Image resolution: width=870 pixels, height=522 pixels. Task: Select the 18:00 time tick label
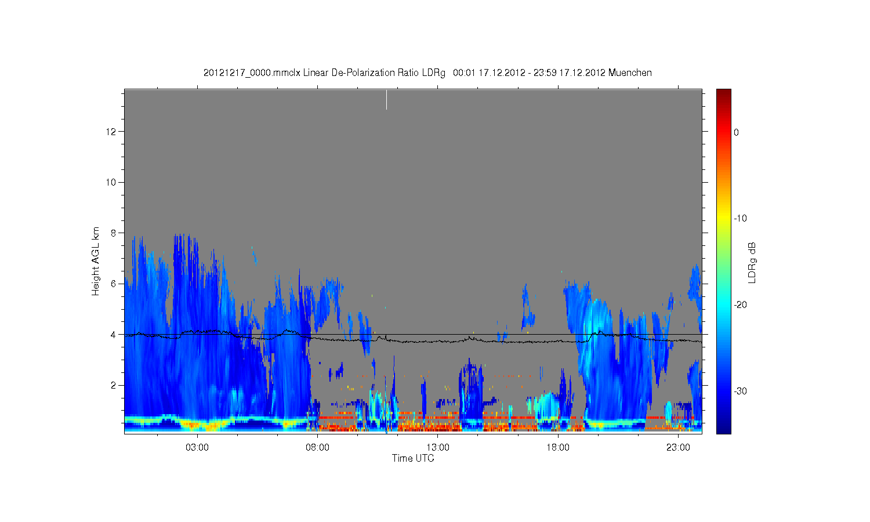tap(558, 448)
